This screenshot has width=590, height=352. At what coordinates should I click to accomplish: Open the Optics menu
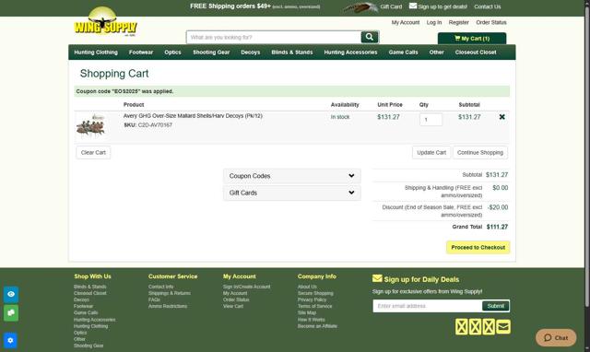pos(172,53)
